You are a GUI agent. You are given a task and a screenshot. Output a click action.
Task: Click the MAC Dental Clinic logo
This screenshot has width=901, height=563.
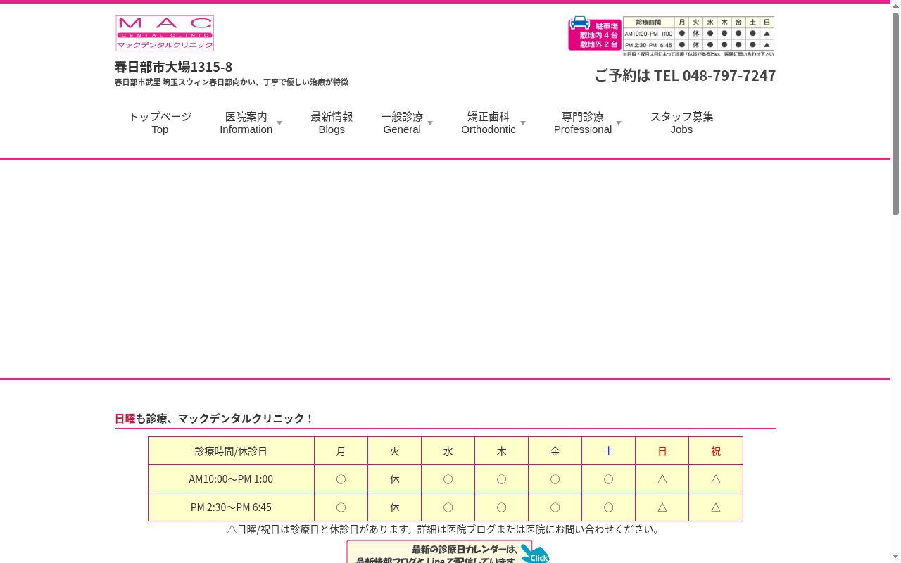coord(165,33)
